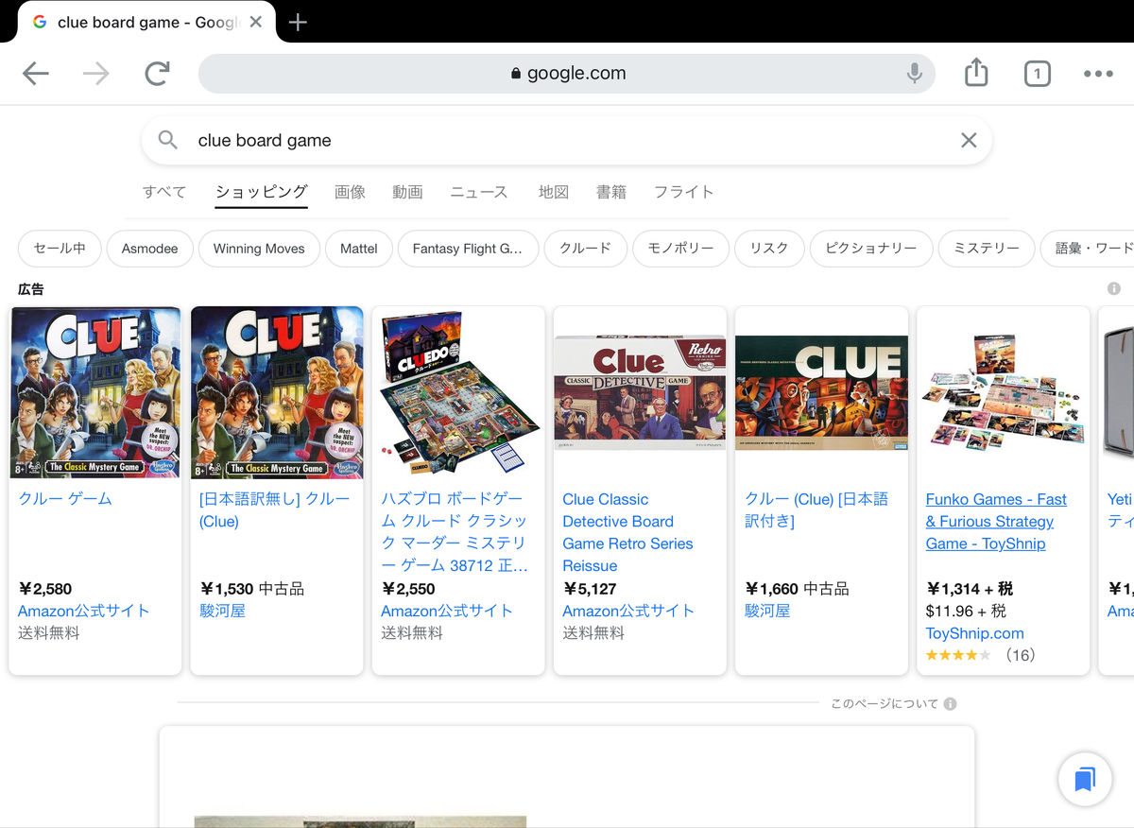Reload the page with the refresh icon
This screenshot has width=1134, height=828.
click(x=157, y=74)
